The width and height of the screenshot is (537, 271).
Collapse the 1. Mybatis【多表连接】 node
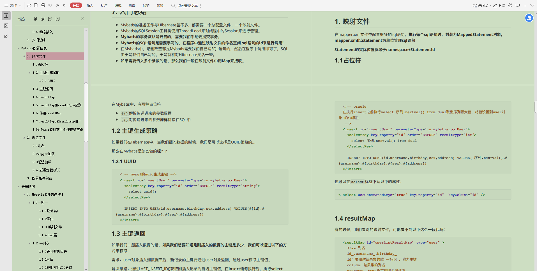click(24, 194)
